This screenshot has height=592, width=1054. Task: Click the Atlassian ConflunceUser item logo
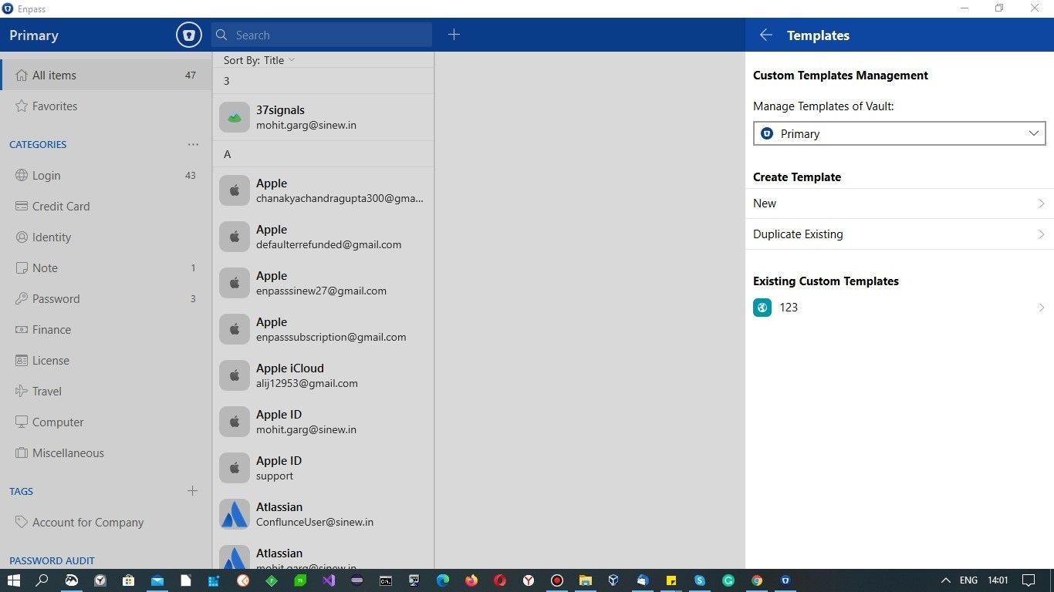coord(235,514)
